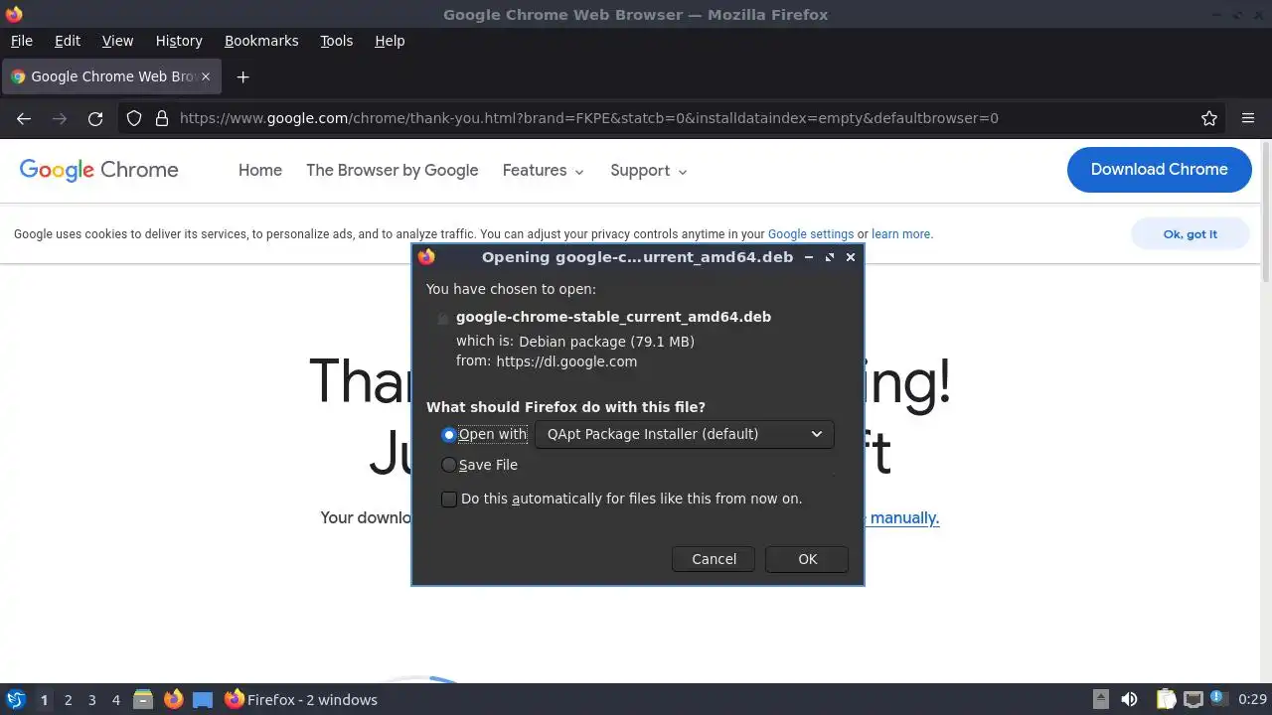The height and width of the screenshot is (715, 1272).
Task: Open the Help menu
Action: (x=390, y=41)
